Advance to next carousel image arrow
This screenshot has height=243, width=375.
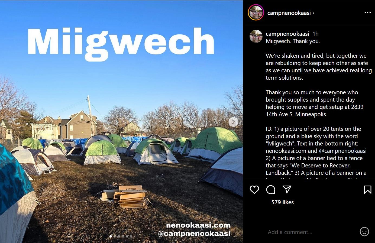(x=233, y=122)
